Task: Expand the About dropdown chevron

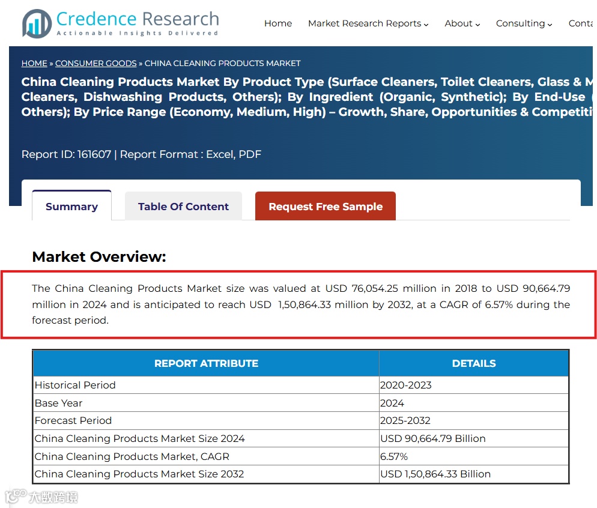Action: coord(477,25)
